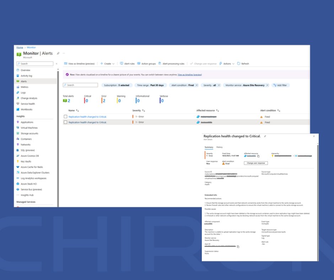
Task: Check the first Replication health alert row
Action: tap(66, 116)
